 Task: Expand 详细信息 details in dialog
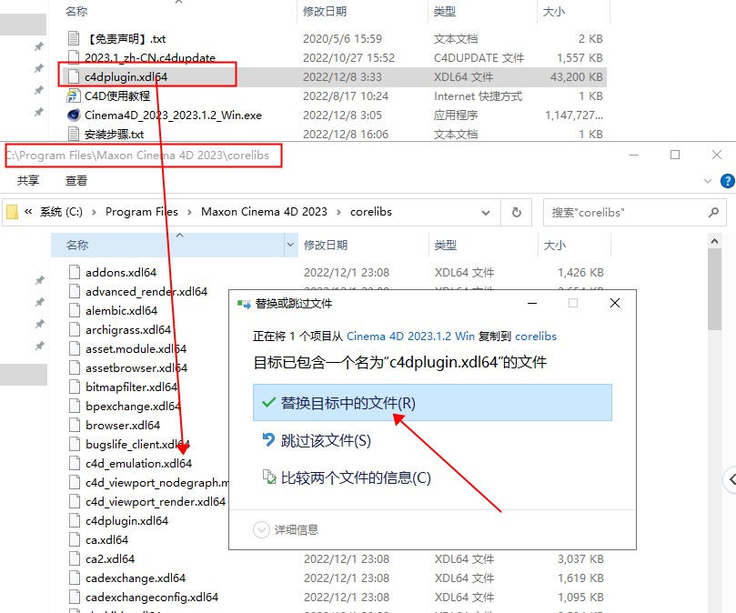point(261,529)
